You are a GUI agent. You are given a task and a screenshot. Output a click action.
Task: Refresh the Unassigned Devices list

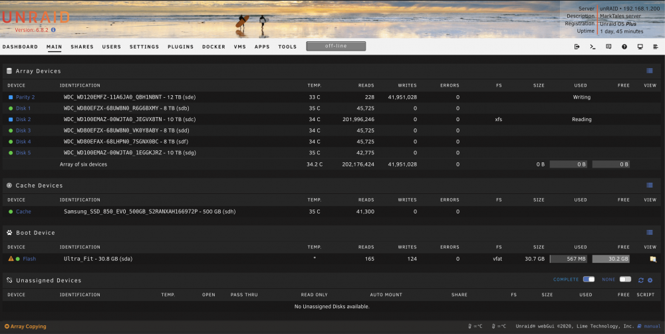coord(641,280)
